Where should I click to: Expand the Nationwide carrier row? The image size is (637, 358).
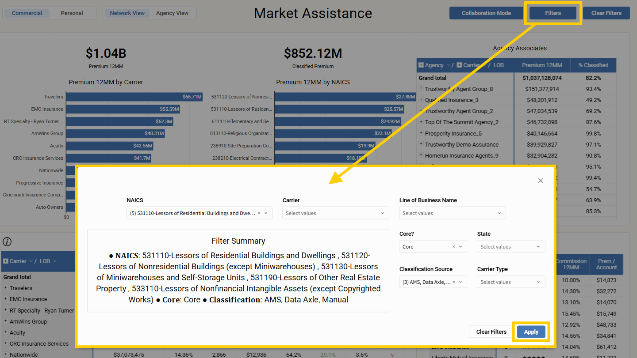[x=6, y=354]
